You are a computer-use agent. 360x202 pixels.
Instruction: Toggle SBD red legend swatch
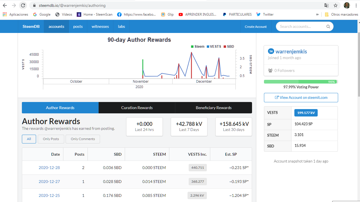coord(225,47)
